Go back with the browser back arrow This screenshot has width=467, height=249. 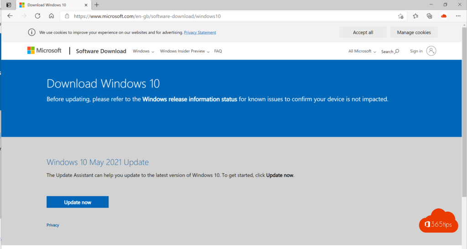point(10,16)
